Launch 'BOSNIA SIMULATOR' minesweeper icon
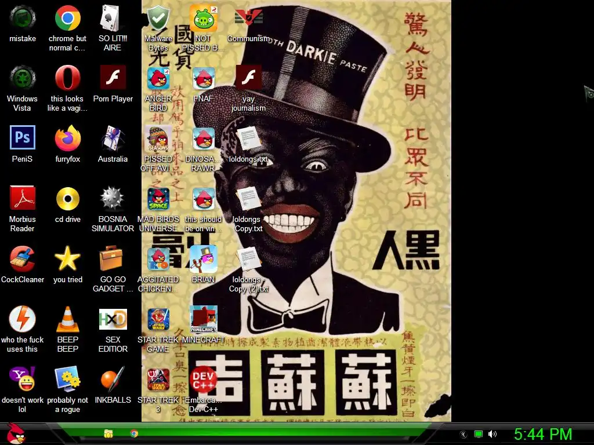594x445 pixels. coord(113,198)
